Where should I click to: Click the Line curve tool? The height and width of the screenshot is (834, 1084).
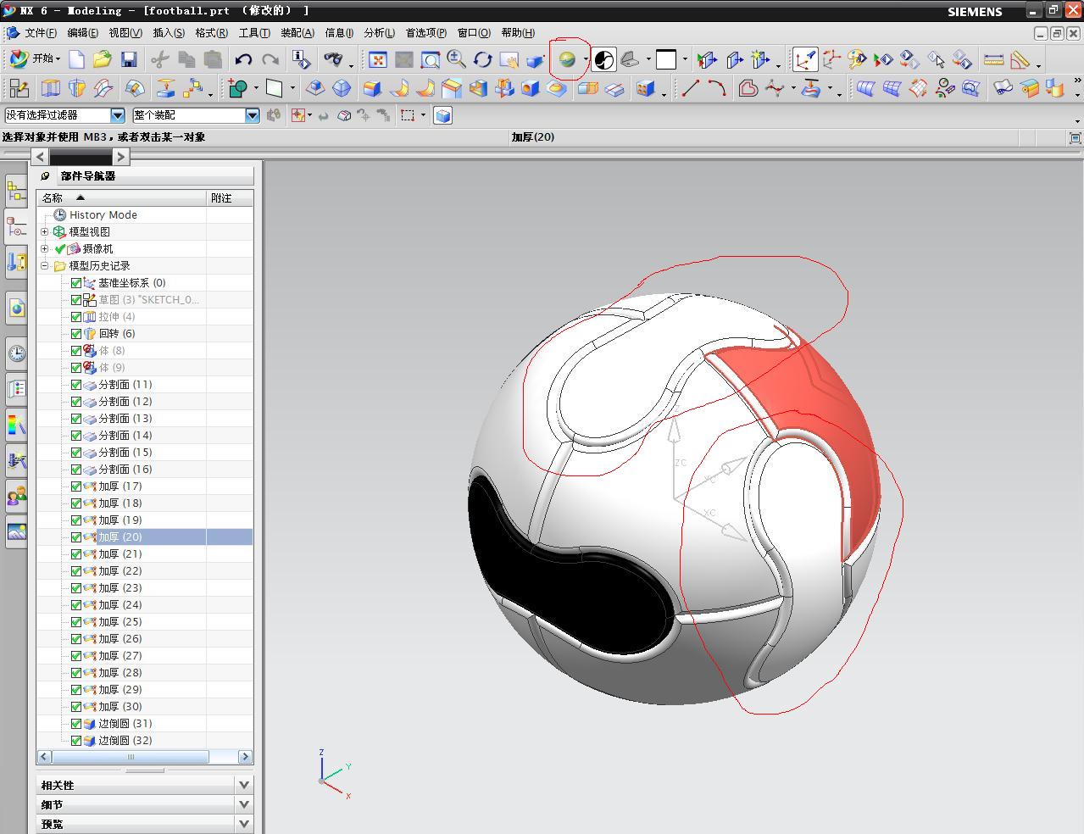691,88
